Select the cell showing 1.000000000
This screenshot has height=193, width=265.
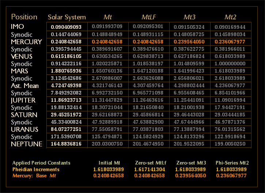coord(230,64)
